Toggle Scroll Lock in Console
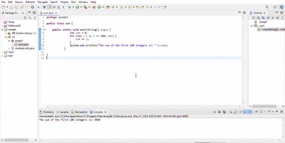Image resolution: width=285 pixels, height=143 pixels. [235, 112]
